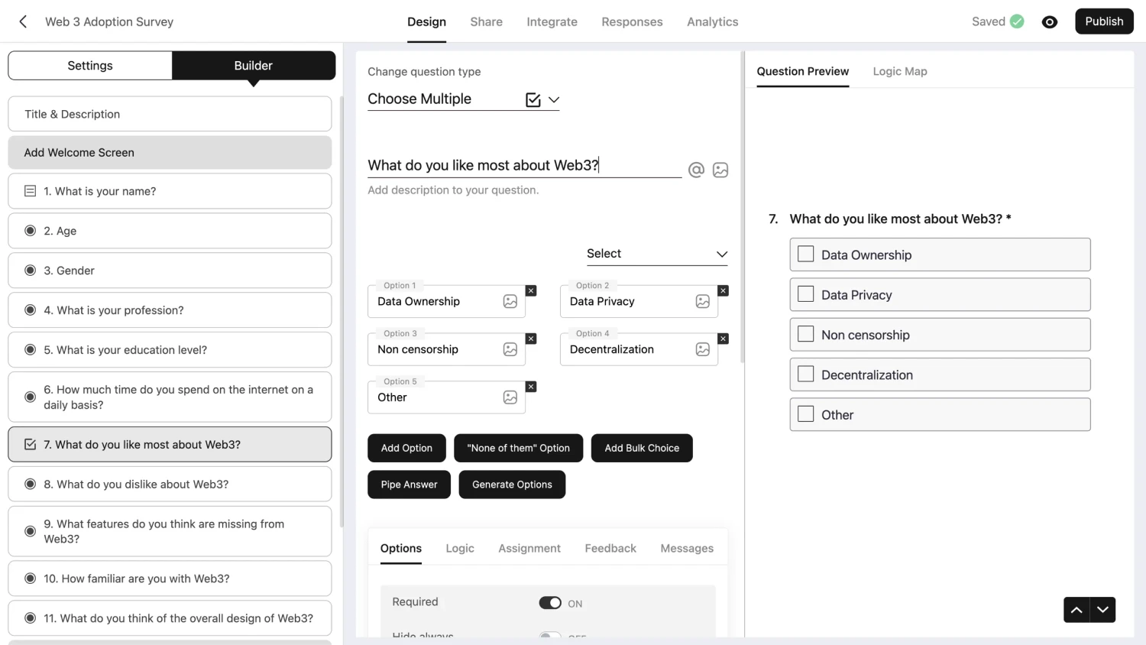Go to next question using the down arrow
Viewport: 1146px width, 645px height.
[x=1102, y=610]
